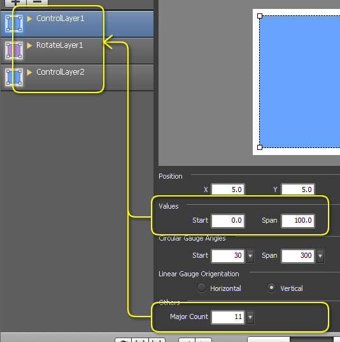Select the RotateLayer1 layer row
340x342 pixels.
click(77, 50)
